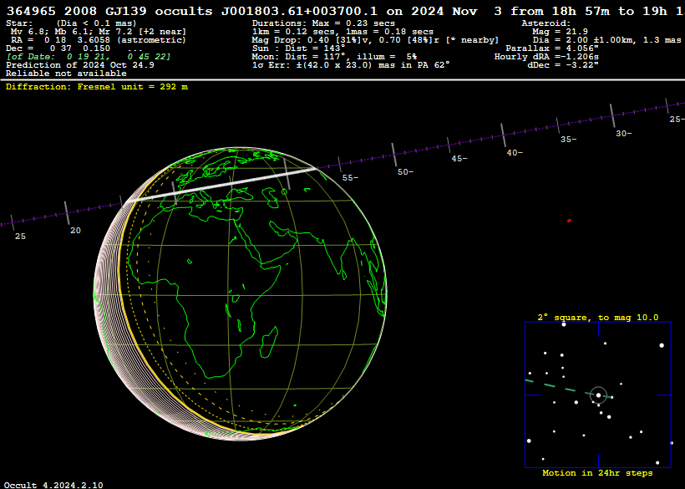This screenshot has height=489, width=685.
Task: Click the circled target star in the star chart
Action: pyautogui.click(x=598, y=395)
